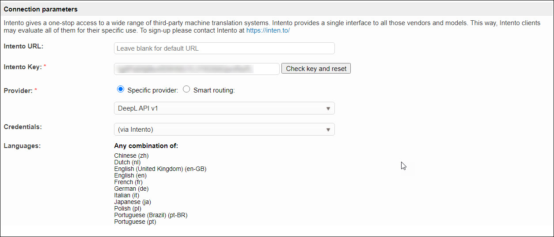This screenshot has height=237, width=554.
Task: Click the Polish (pl) entry
Action: point(127,208)
